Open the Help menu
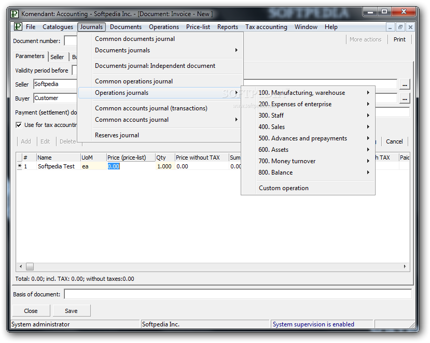 point(331,27)
